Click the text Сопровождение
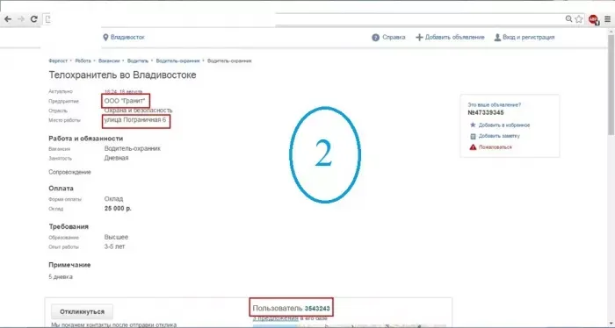The height and width of the screenshot is (328, 615). coord(69,172)
